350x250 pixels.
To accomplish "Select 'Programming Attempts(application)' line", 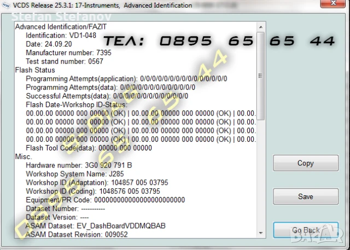I will pos(126,79).
